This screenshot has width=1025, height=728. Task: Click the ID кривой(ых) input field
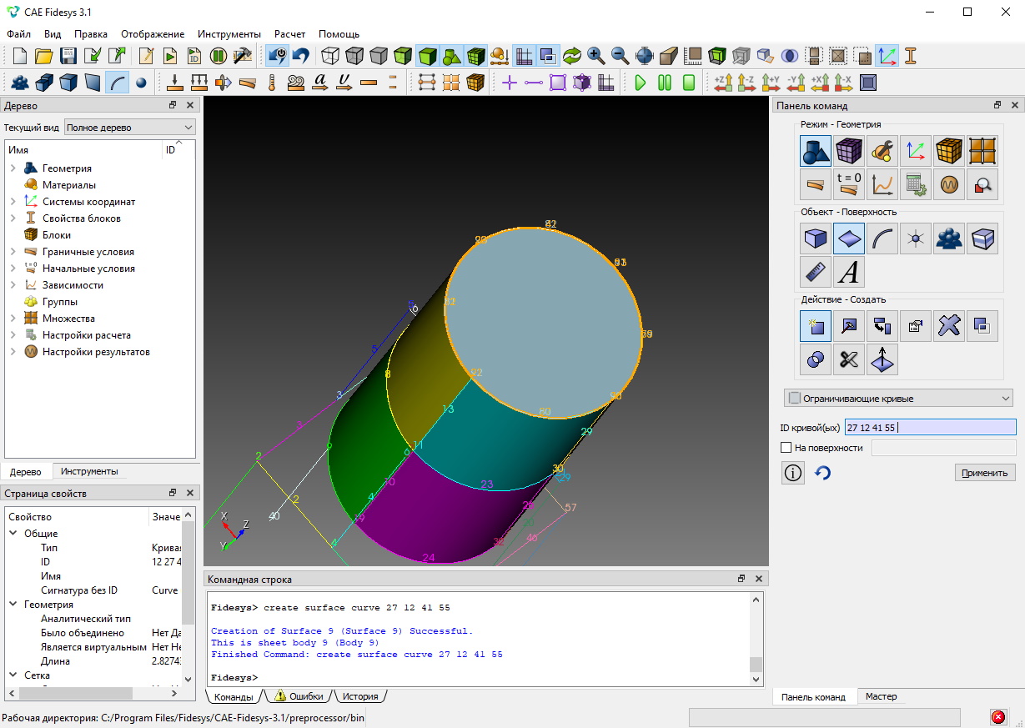click(930, 427)
